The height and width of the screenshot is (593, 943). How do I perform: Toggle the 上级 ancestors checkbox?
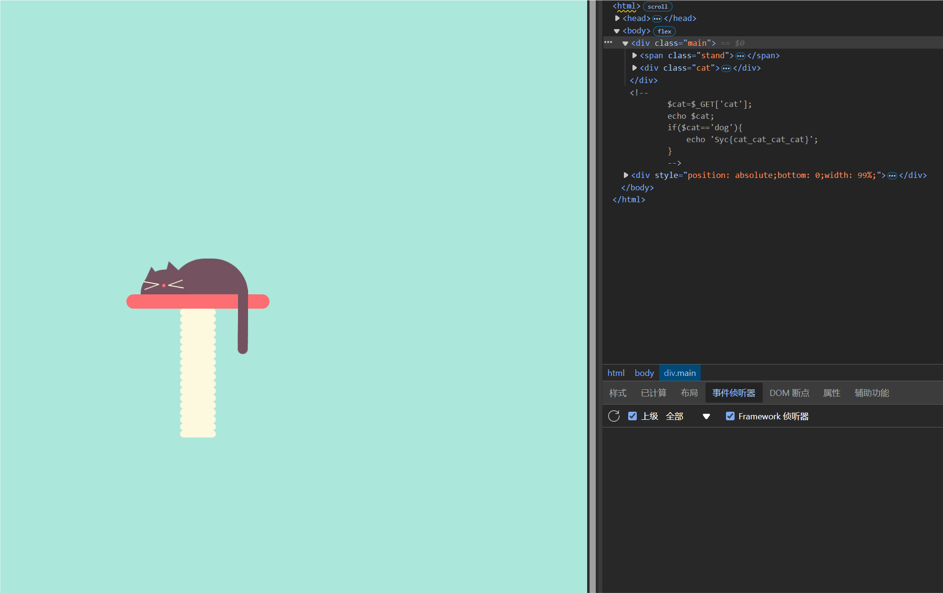tap(632, 416)
